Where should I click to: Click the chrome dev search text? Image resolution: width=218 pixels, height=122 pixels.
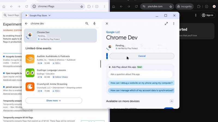coord(37,24)
